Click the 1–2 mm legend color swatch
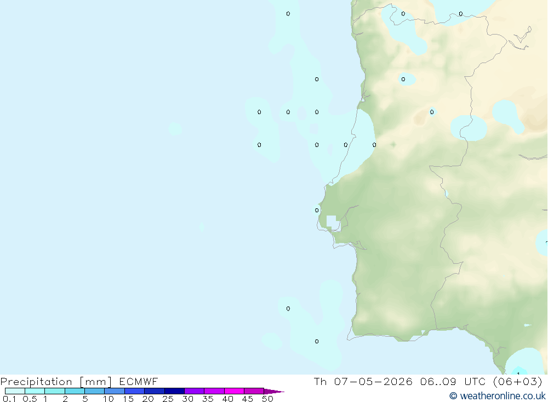Screen dimensions: 548x402 55,391
